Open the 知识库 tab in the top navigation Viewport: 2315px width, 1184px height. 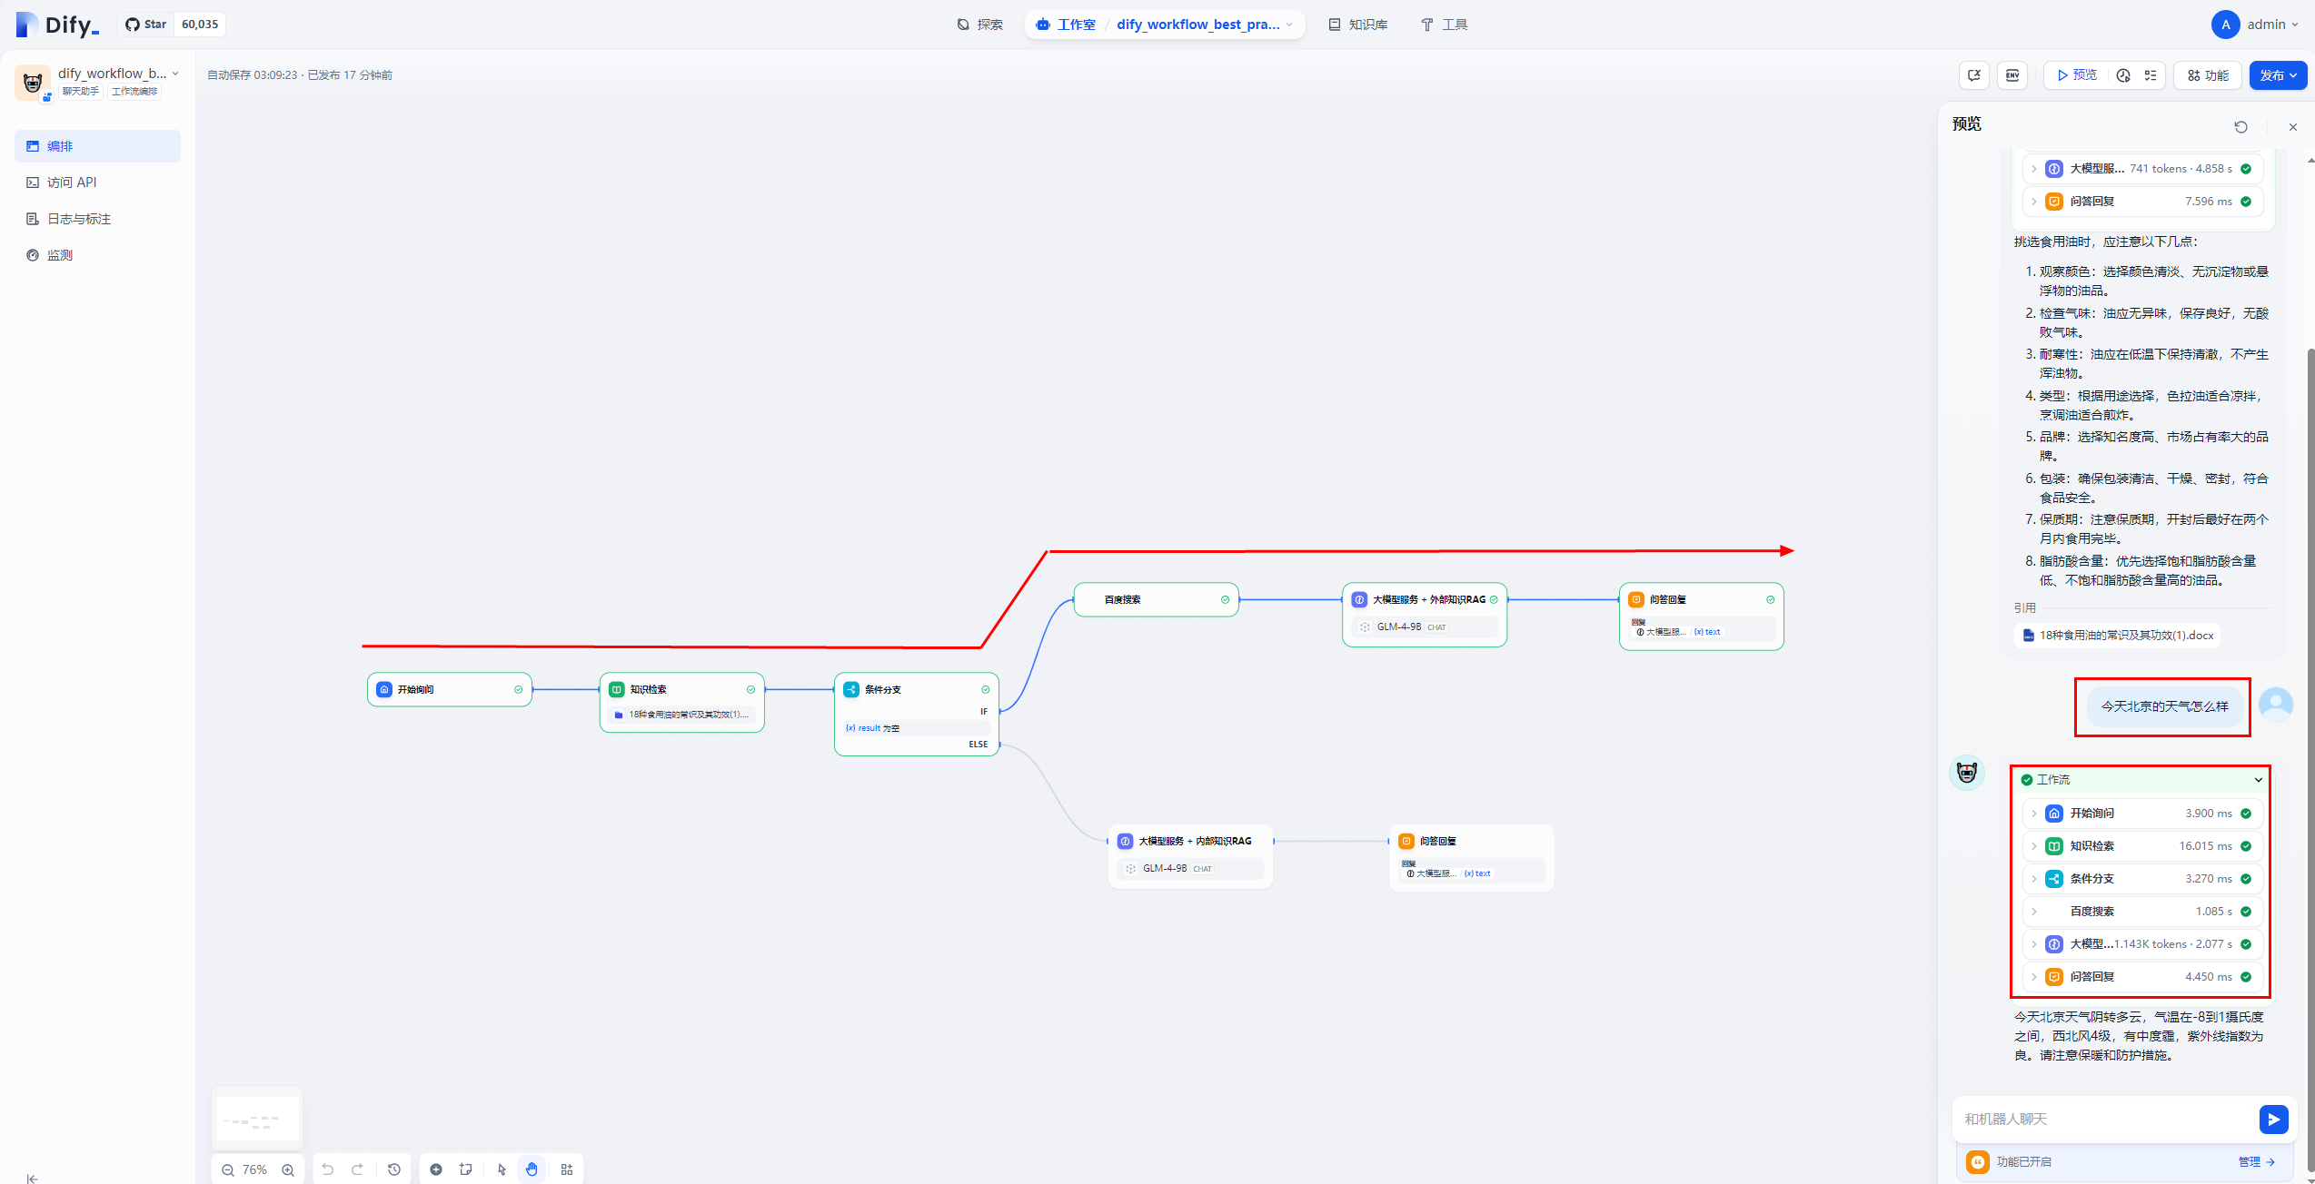coord(1358,25)
